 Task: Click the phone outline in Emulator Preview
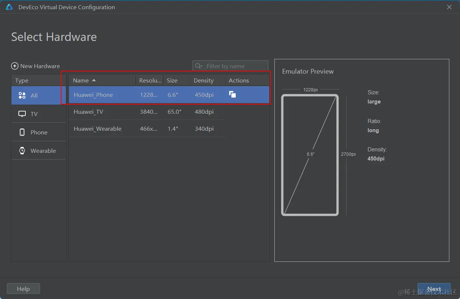(x=310, y=155)
